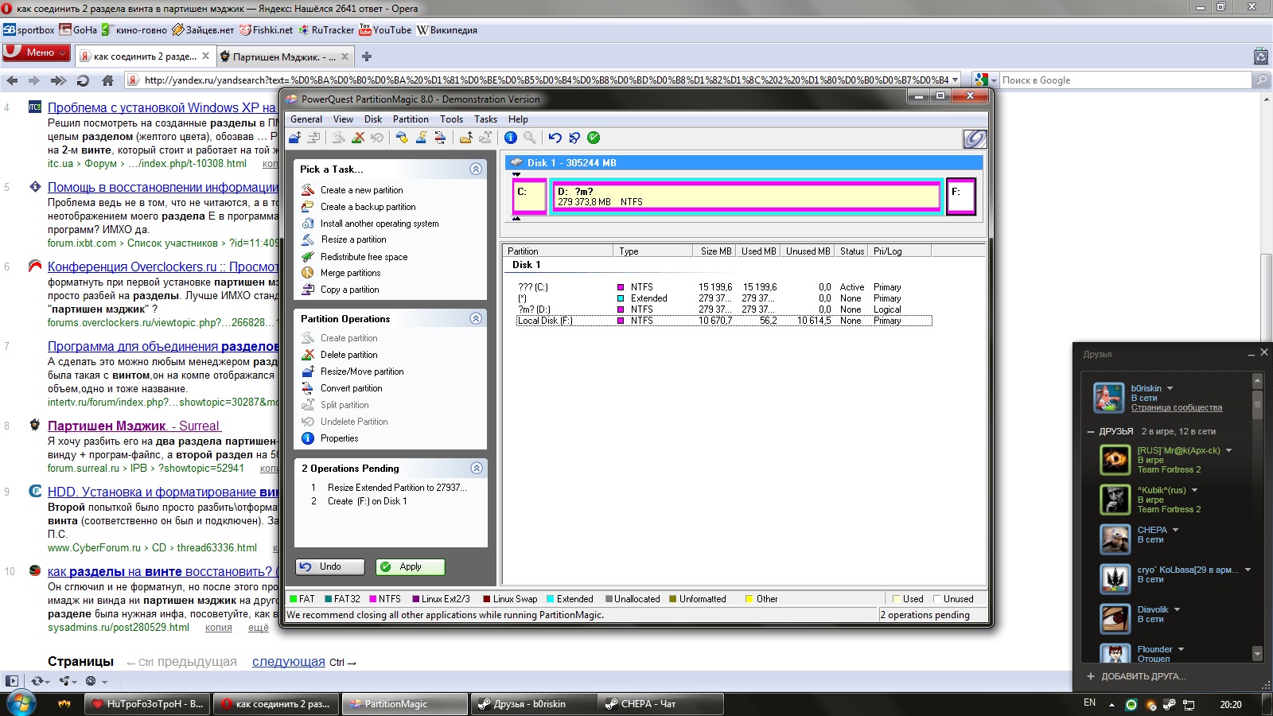Click the Size MB column header

pos(715,251)
